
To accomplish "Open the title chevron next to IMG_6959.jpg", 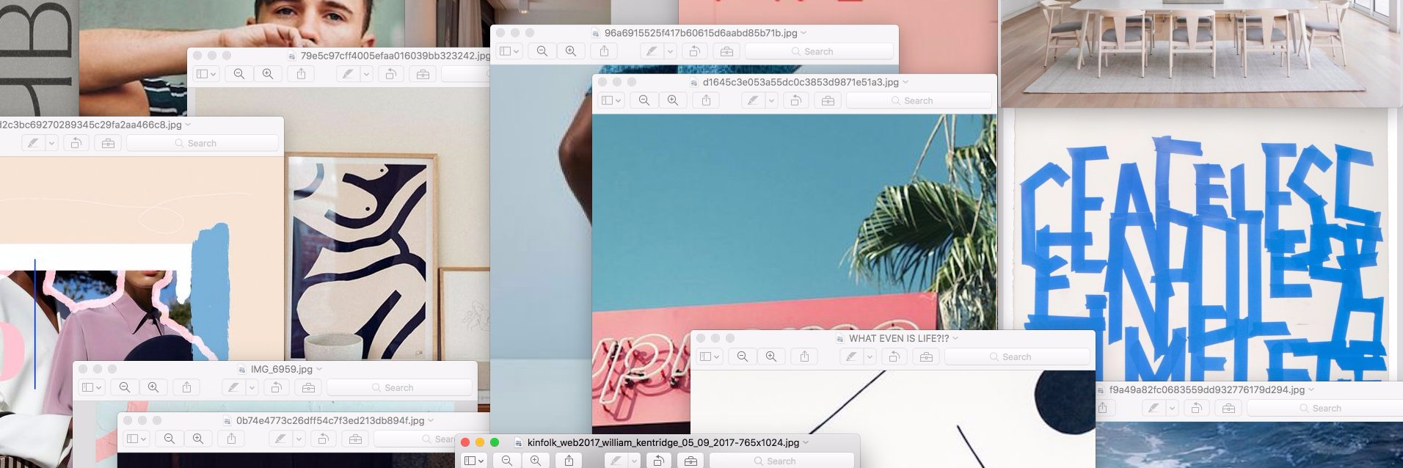I will tap(319, 369).
